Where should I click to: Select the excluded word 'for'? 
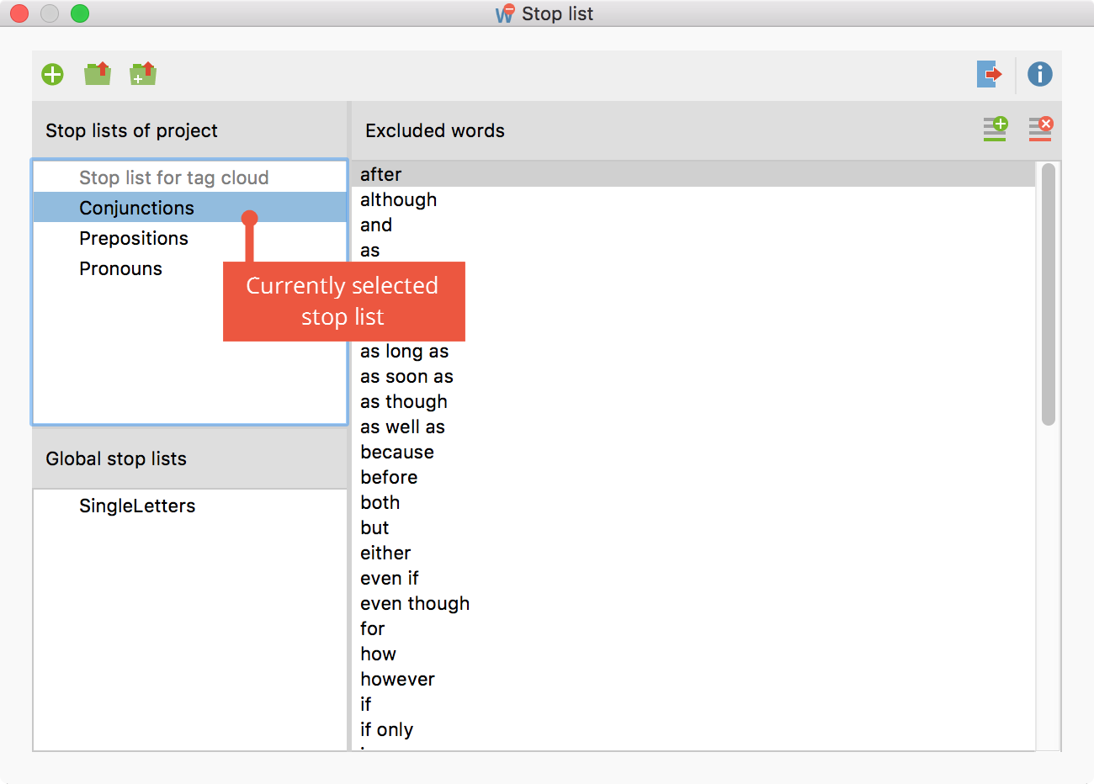[693, 628]
